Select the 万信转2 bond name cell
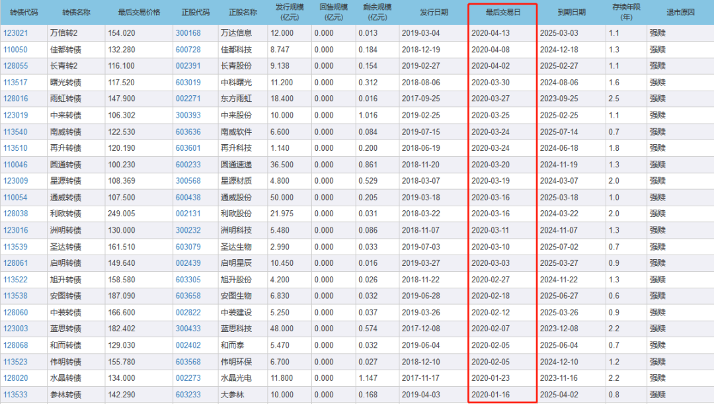The width and height of the screenshot is (714, 404). [76, 33]
